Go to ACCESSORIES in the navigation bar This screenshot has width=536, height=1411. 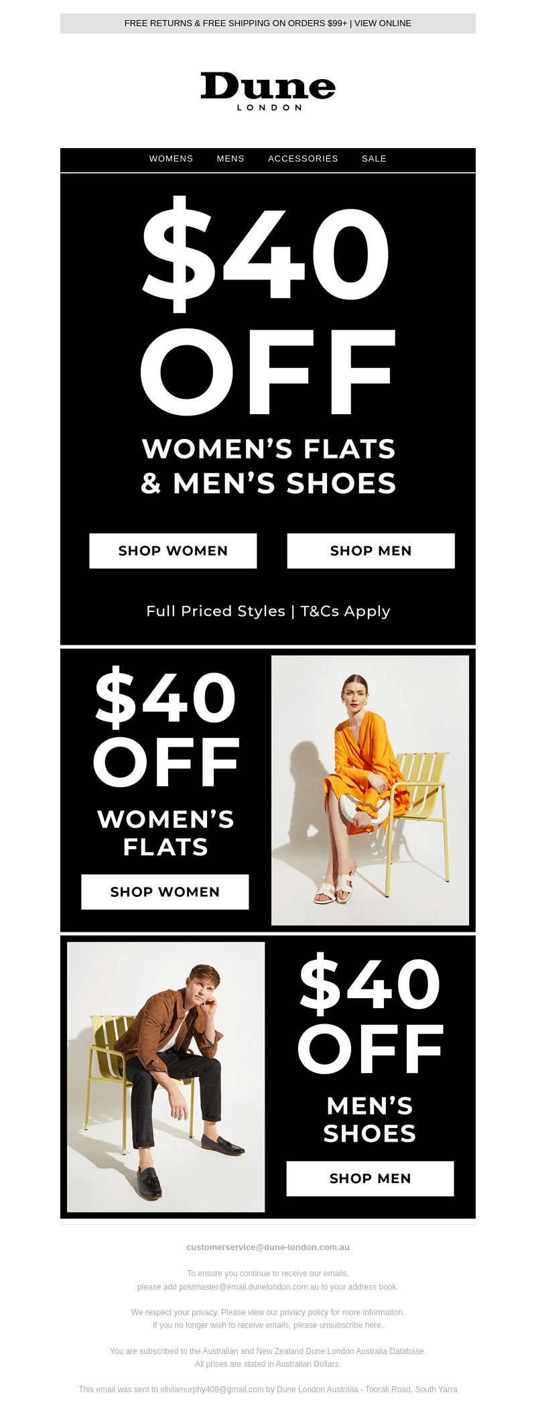coord(303,159)
